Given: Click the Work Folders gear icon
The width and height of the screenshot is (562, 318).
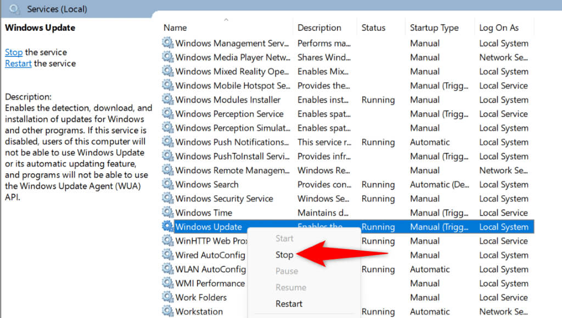Looking at the screenshot, I should (x=167, y=298).
